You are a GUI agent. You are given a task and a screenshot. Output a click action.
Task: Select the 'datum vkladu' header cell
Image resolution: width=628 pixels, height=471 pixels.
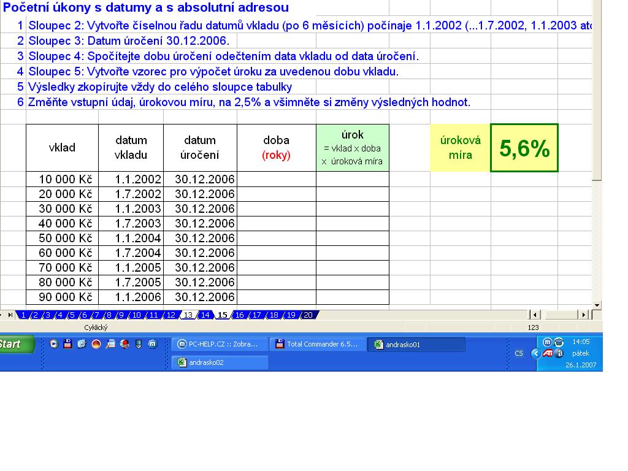[x=131, y=148]
